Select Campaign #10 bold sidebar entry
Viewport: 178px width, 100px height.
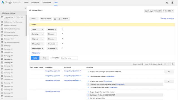click(9, 56)
